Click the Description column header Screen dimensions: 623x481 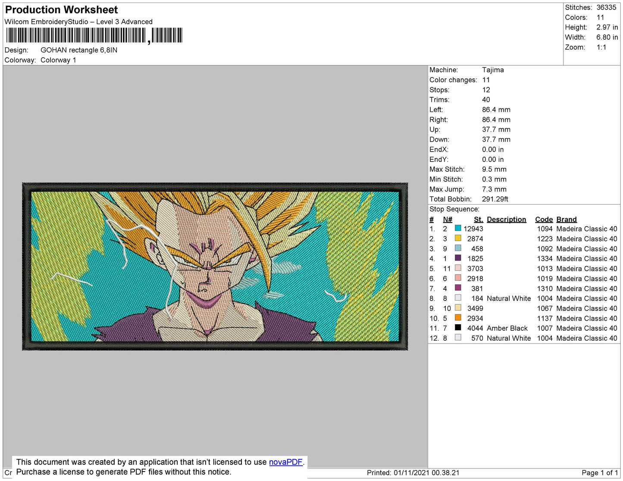pyautogui.click(x=506, y=219)
